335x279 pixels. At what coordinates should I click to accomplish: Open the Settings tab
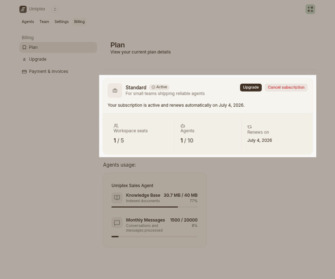point(61,22)
